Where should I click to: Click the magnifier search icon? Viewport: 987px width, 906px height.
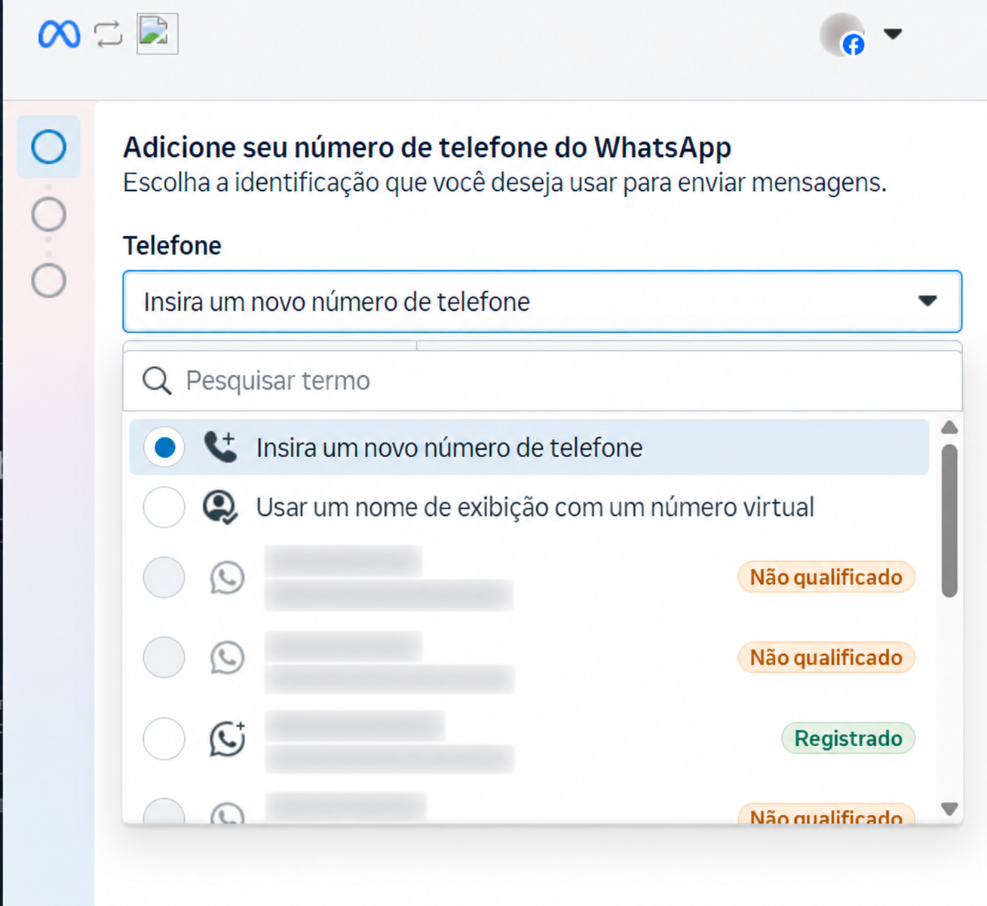point(157,381)
